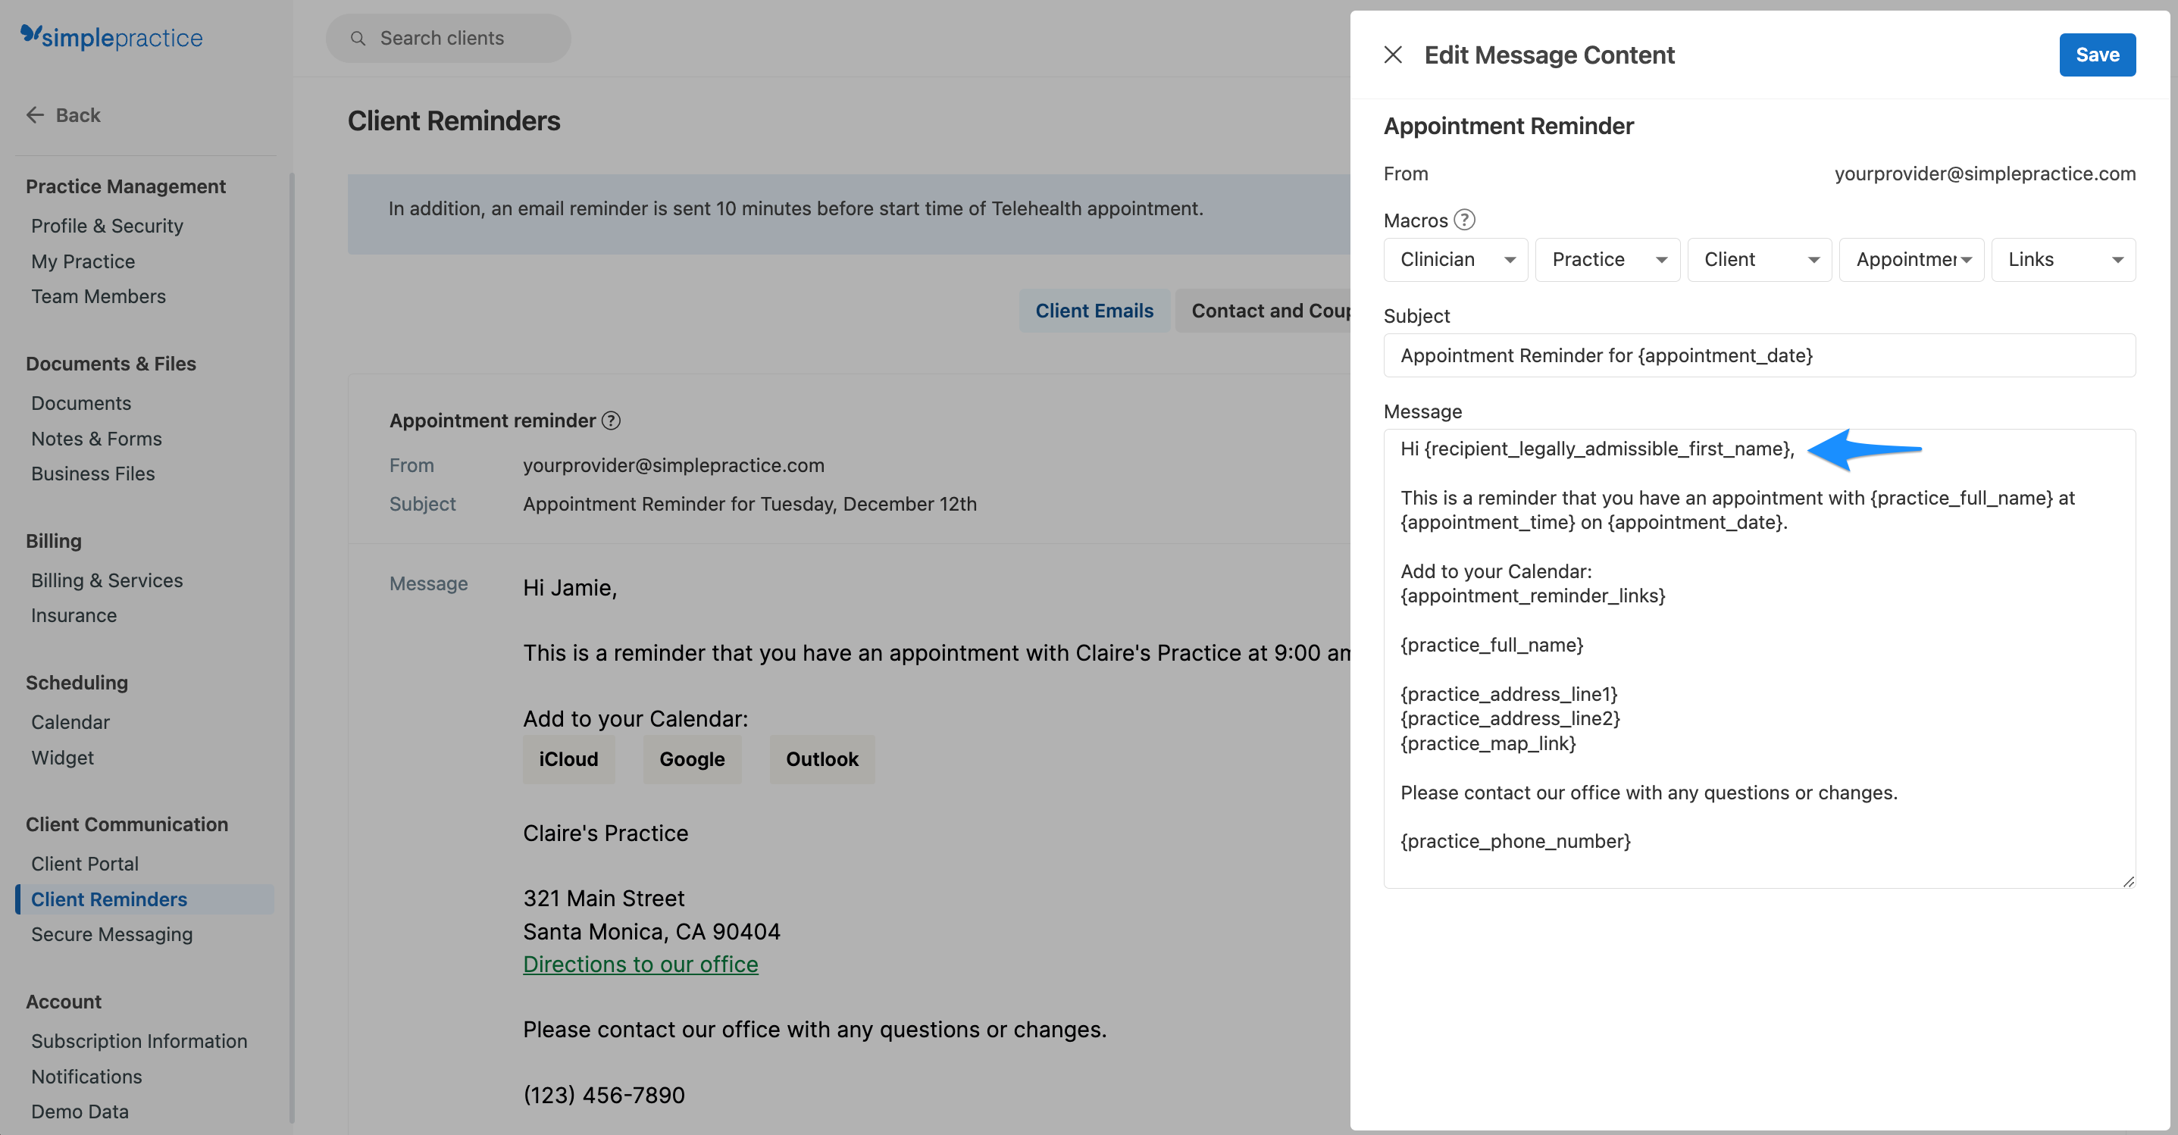This screenshot has width=2178, height=1135.
Task: Expand the Client macros dropdown
Action: click(x=1759, y=259)
